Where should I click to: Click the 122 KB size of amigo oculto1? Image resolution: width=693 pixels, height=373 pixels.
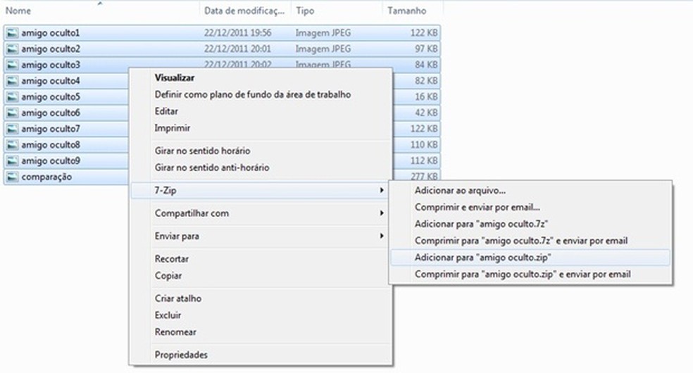click(424, 32)
